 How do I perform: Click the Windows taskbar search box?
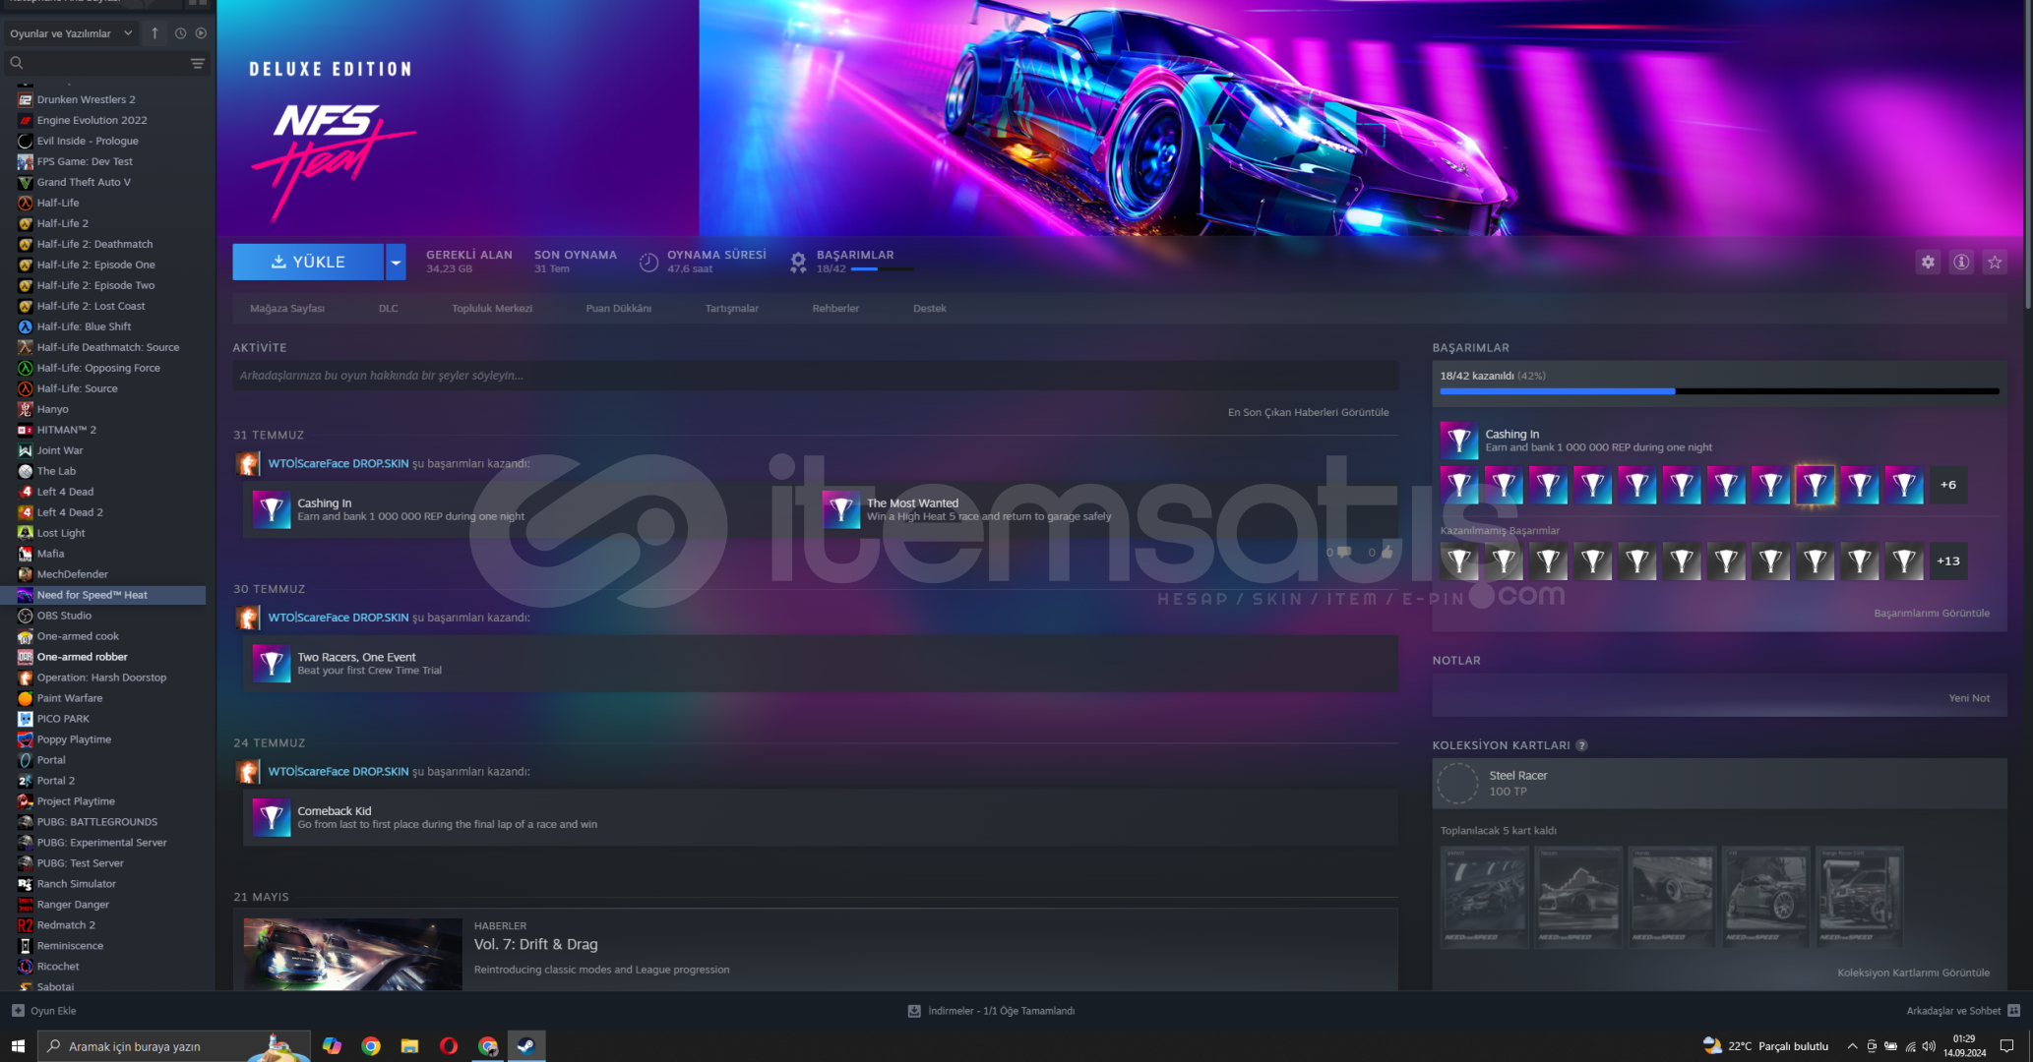pos(174,1046)
